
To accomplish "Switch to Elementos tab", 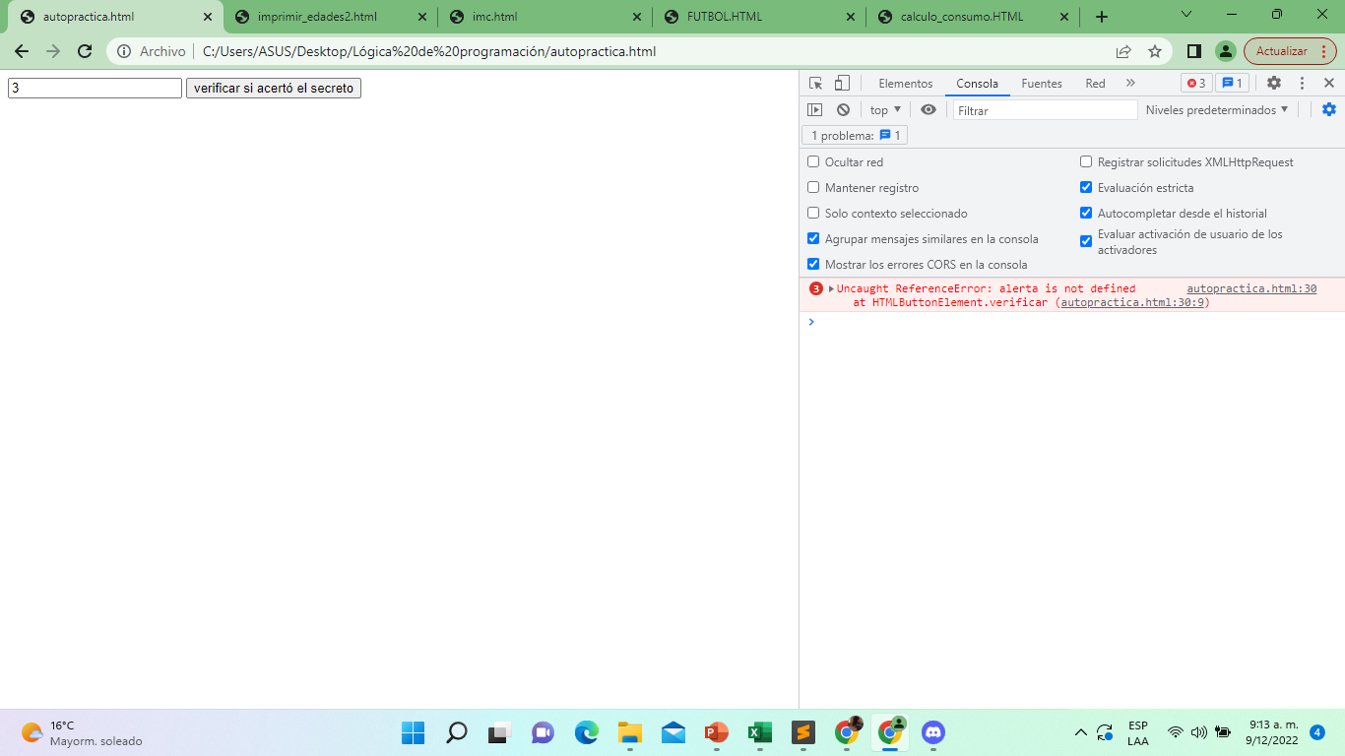I will point(905,84).
